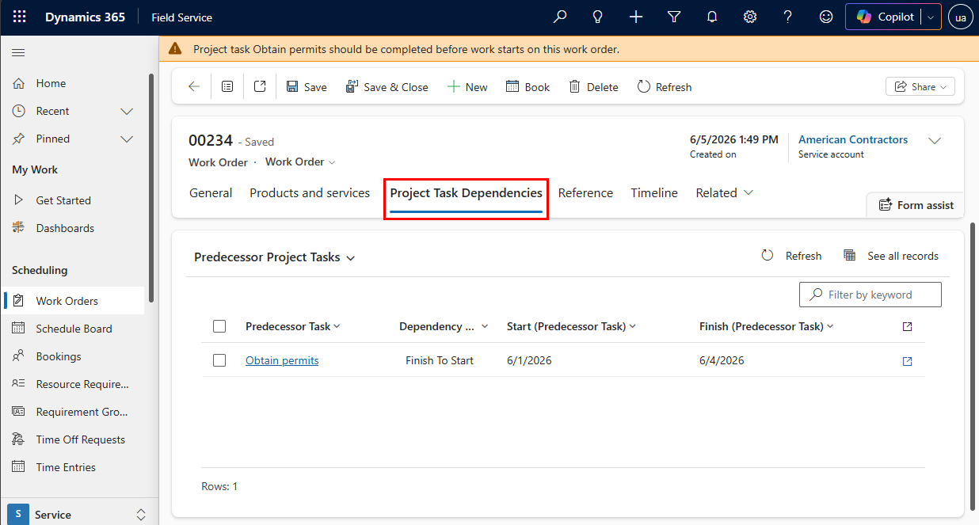Open Copilot button
This screenshot has width=979, height=525.
[x=884, y=17]
